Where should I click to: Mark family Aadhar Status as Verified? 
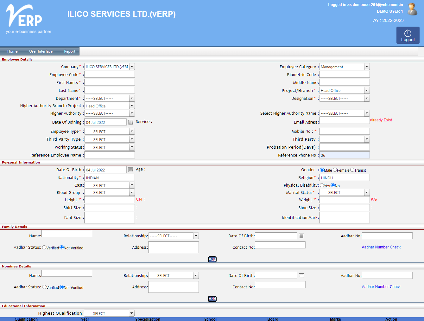(44, 247)
